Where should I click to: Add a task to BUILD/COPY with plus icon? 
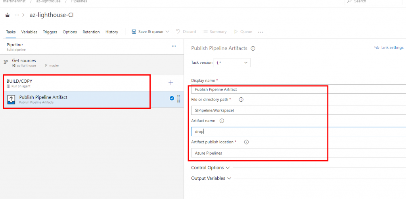tap(171, 83)
